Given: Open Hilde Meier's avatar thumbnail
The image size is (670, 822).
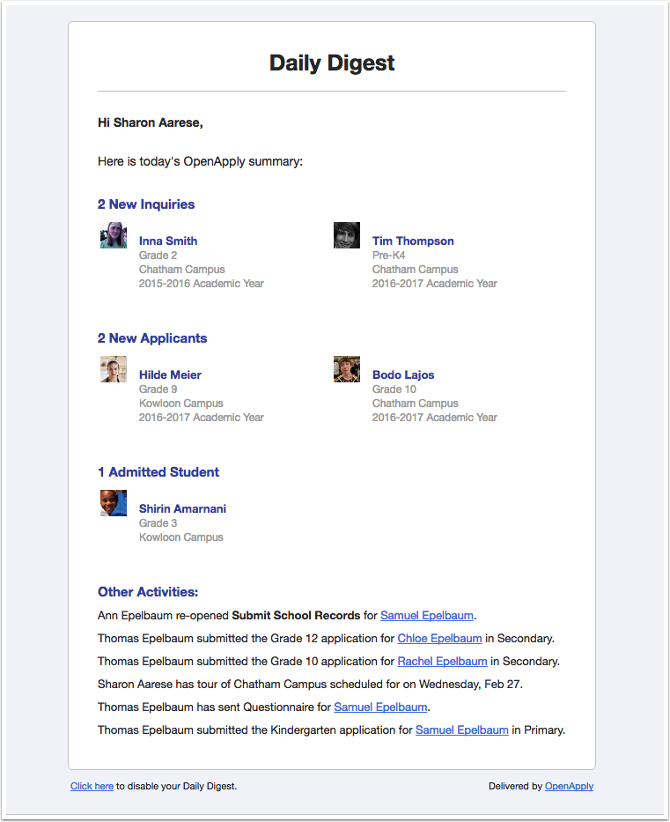Looking at the screenshot, I should [x=113, y=369].
